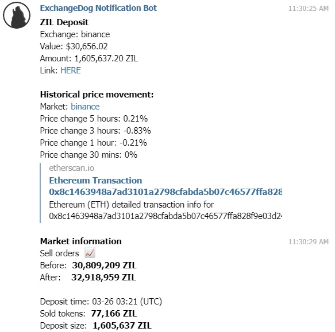
Task: Click the blue link preview side bar
Action: point(40,193)
